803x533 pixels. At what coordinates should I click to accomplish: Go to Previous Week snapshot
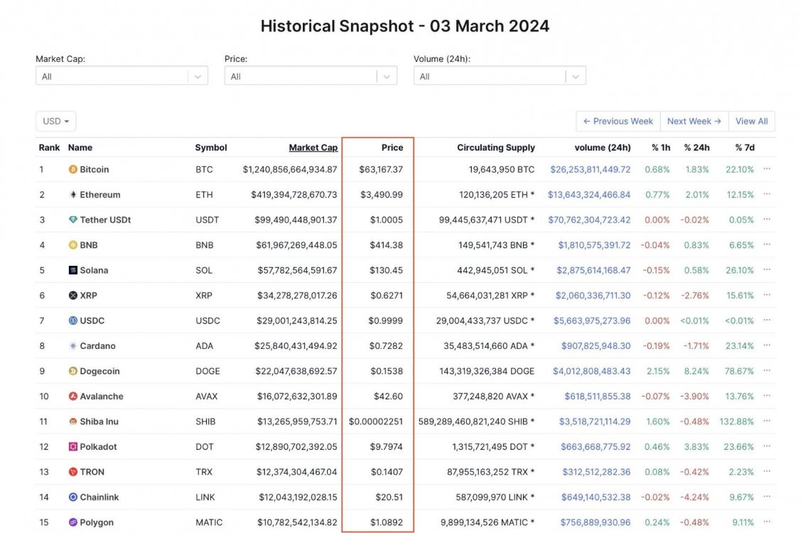point(618,122)
